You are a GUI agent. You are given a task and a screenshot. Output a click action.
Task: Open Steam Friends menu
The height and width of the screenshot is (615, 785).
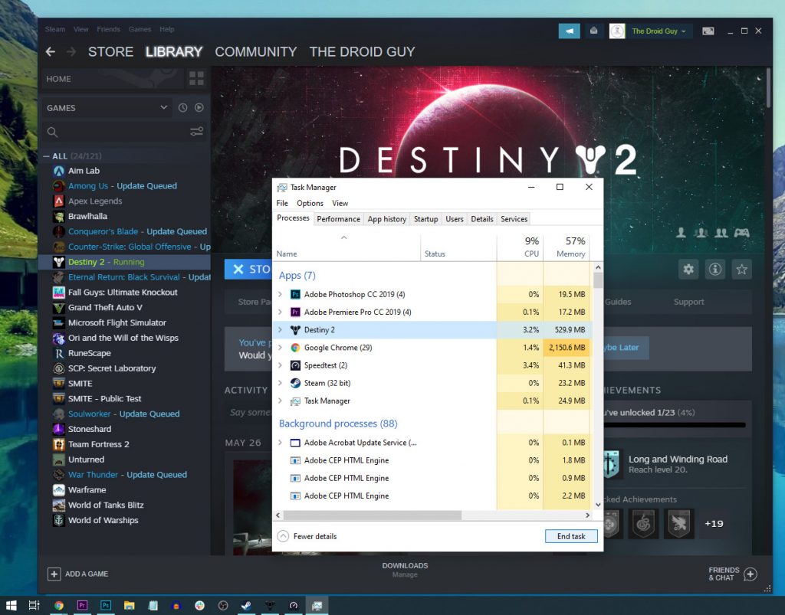tap(108, 29)
